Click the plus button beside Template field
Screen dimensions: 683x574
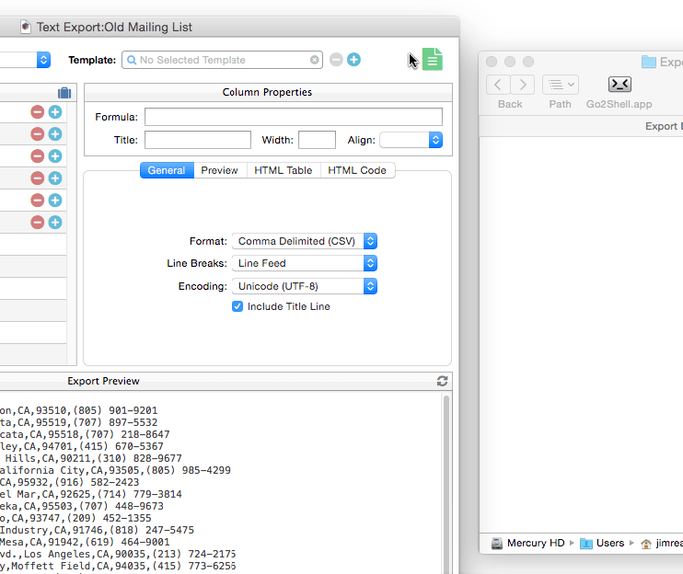coord(353,60)
